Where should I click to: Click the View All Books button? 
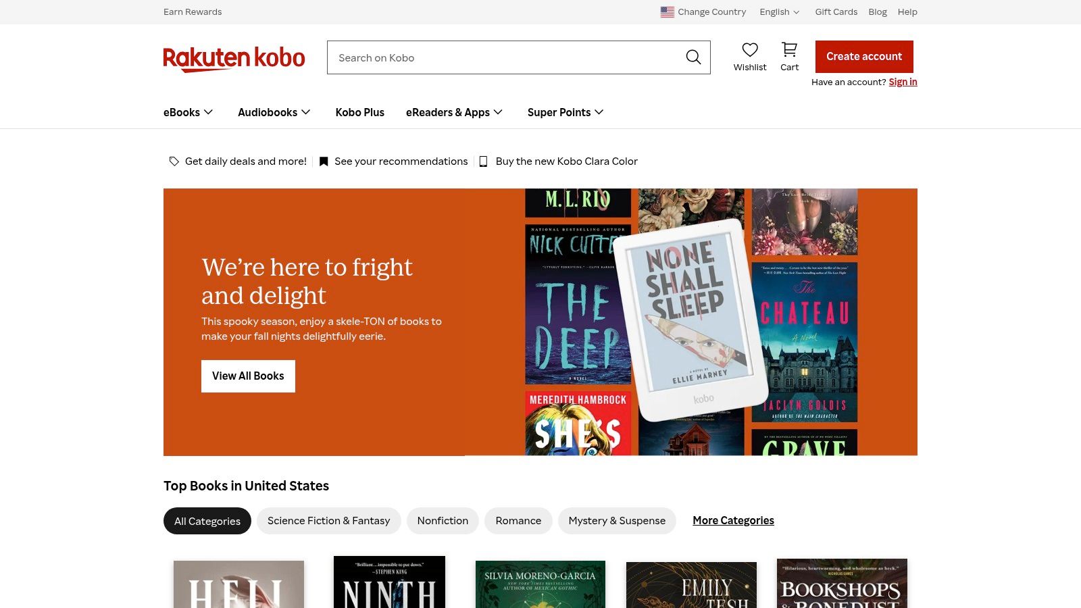[x=247, y=376]
